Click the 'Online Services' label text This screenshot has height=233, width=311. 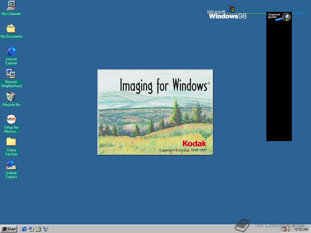11,152
